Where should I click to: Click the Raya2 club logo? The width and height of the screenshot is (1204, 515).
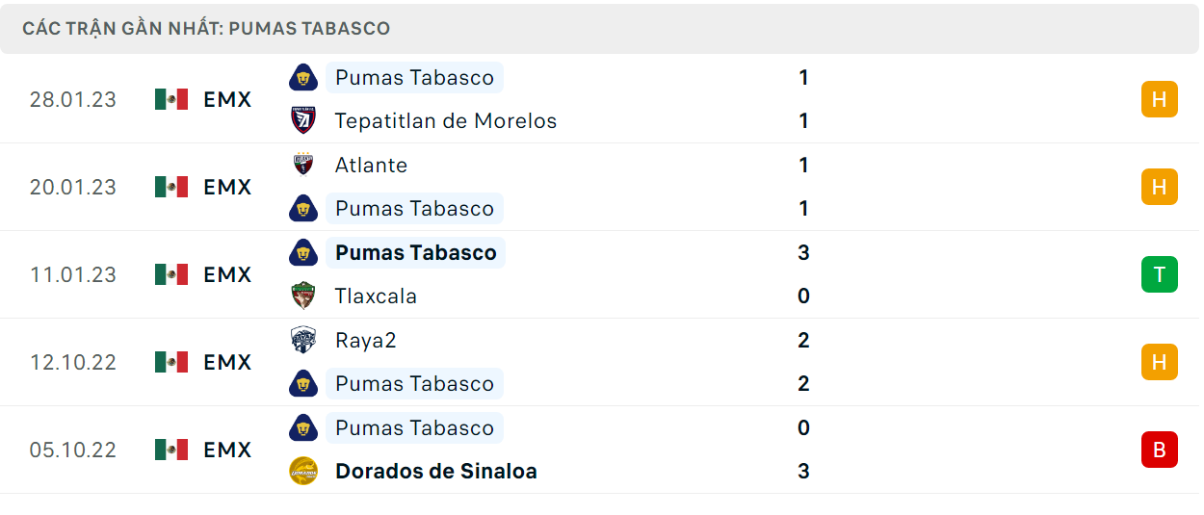click(303, 340)
